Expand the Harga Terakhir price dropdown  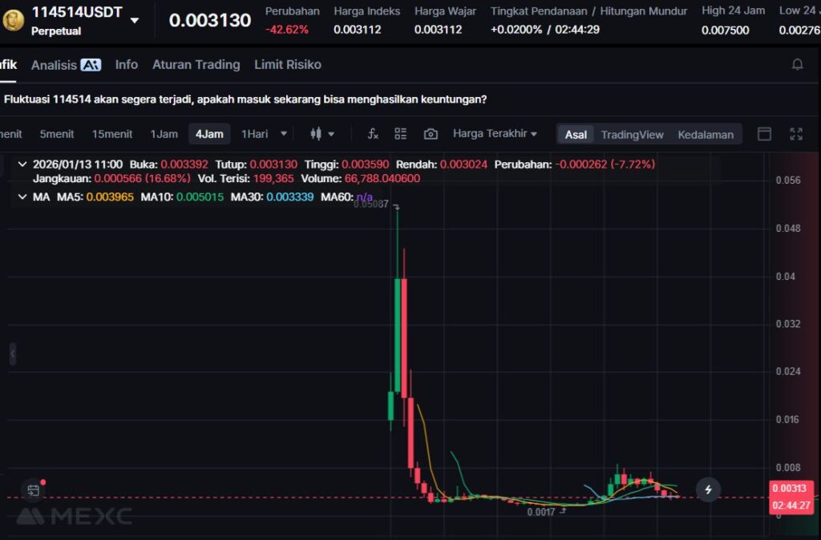click(495, 134)
